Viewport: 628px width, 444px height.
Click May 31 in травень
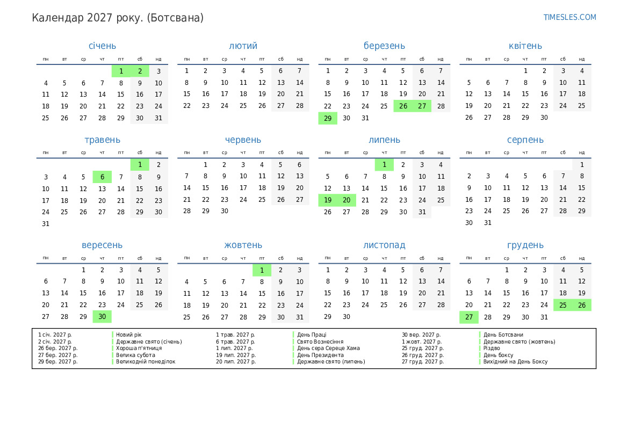[46, 224]
